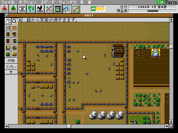Click the ? help button
This screenshot has width=178, height=133.
click(11, 72)
